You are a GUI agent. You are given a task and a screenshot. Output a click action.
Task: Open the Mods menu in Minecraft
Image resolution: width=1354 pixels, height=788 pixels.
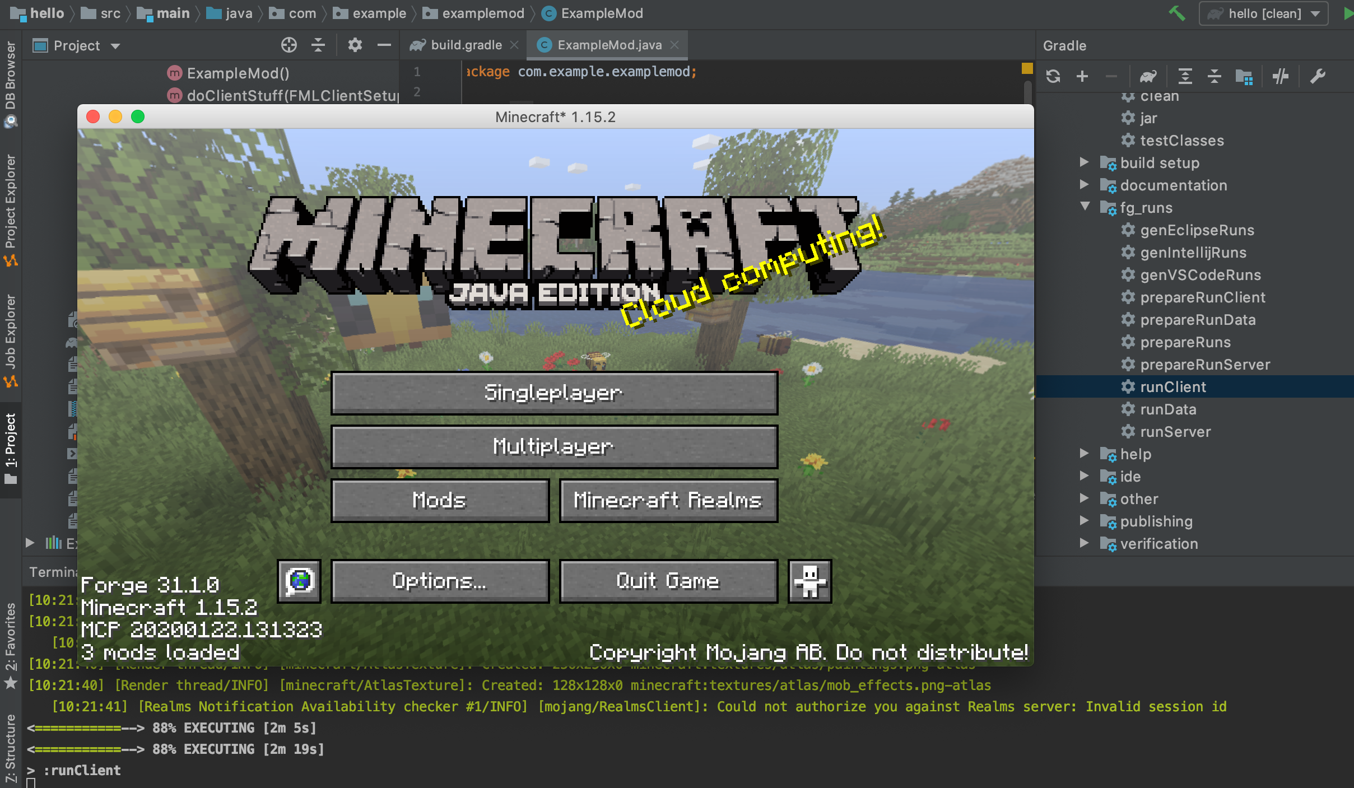click(440, 500)
